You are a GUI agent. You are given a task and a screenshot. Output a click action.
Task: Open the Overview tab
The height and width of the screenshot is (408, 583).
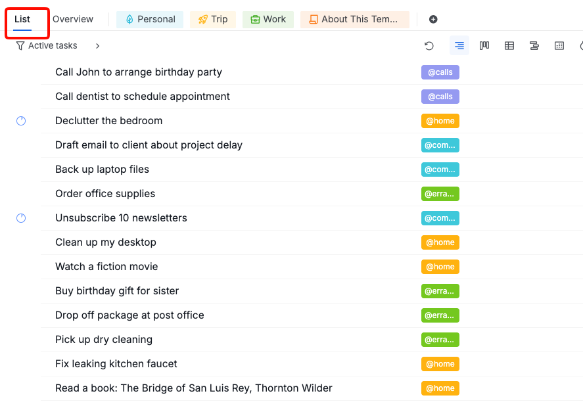(73, 19)
